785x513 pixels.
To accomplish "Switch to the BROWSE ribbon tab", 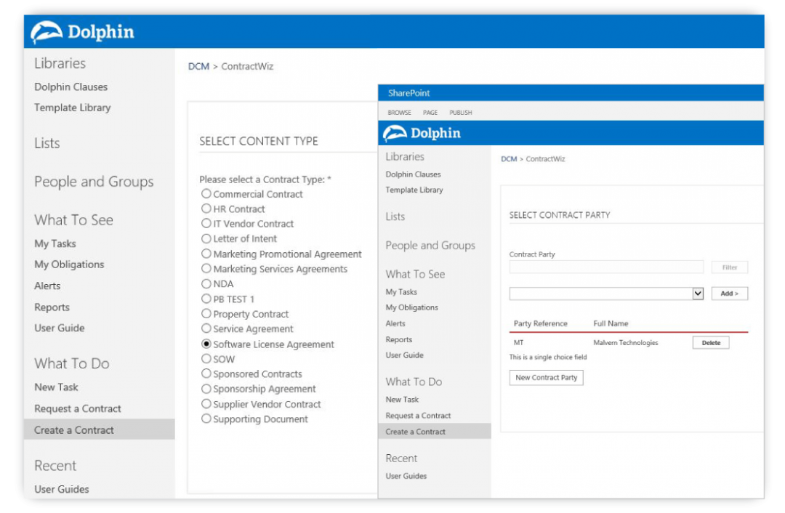I will point(399,112).
